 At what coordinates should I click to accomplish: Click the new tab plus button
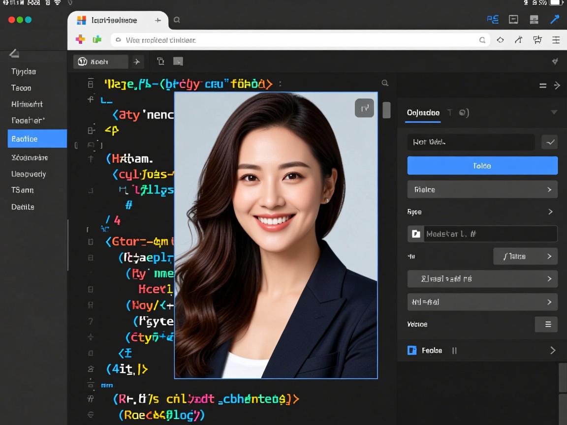pyautogui.click(x=158, y=20)
